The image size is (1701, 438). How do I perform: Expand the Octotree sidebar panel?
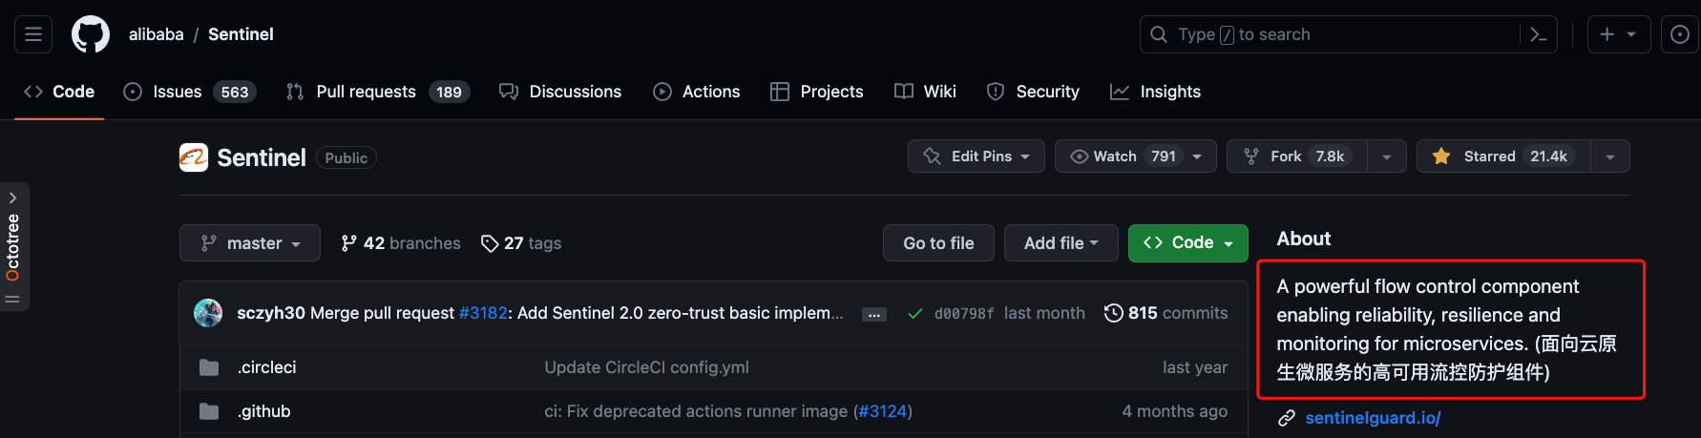(x=13, y=198)
